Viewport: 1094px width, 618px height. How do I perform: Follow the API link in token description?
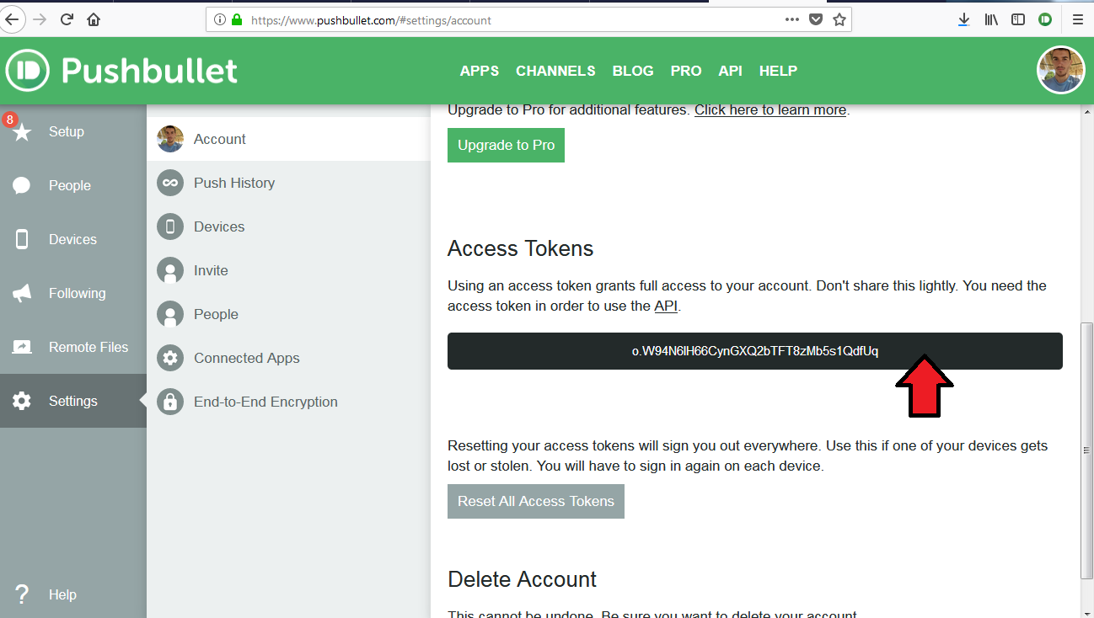click(666, 306)
